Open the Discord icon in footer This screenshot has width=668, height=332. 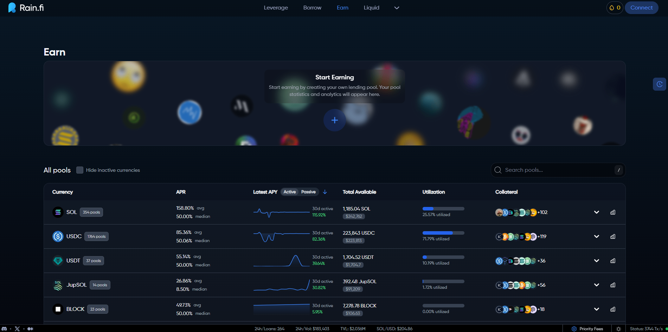point(4,329)
